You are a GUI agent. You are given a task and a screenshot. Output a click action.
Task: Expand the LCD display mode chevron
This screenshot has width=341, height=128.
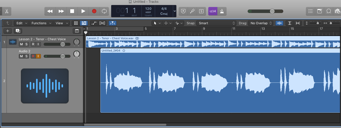175,11
